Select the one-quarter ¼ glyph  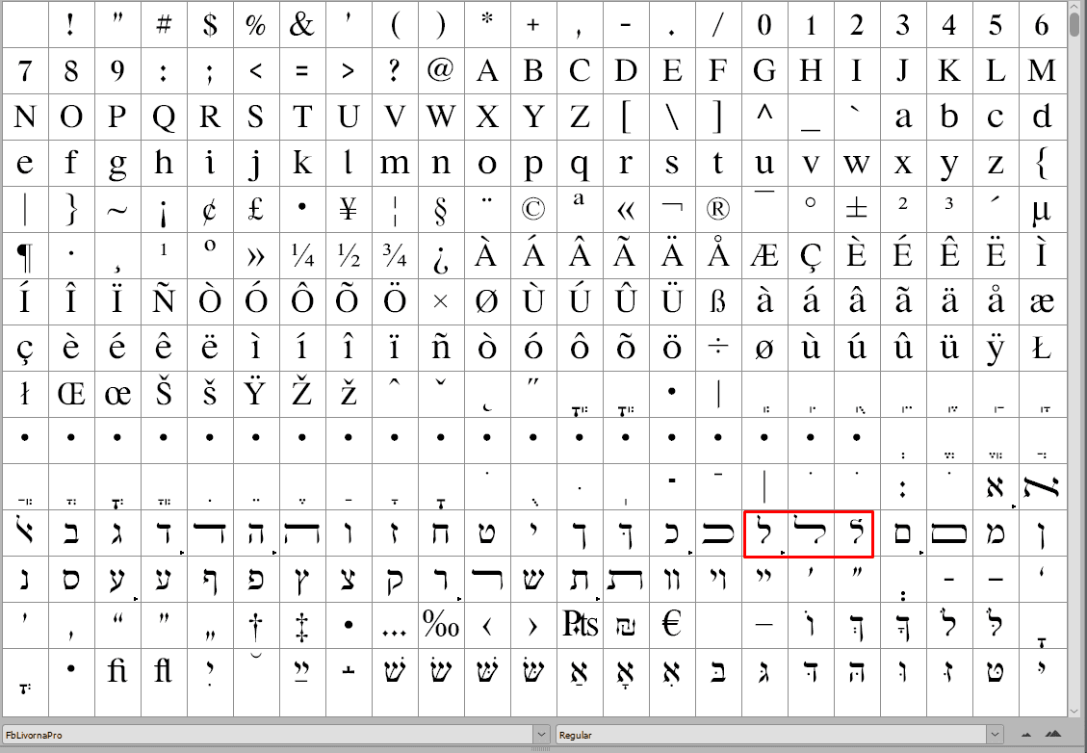click(x=302, y=256)
